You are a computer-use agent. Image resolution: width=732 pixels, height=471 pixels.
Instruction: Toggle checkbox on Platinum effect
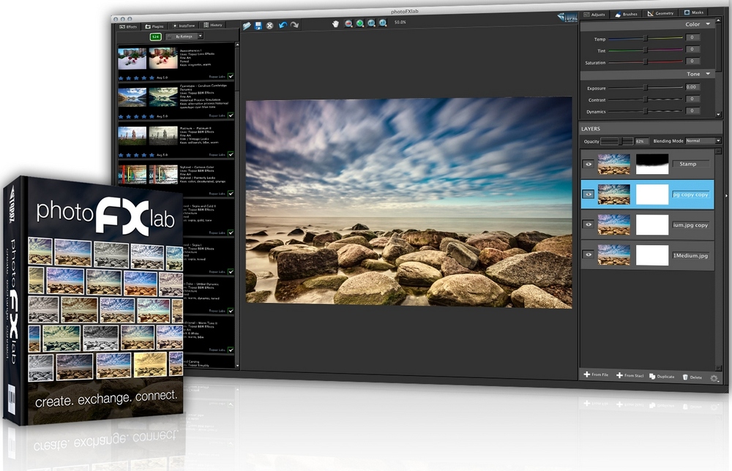tap(231, 154)
